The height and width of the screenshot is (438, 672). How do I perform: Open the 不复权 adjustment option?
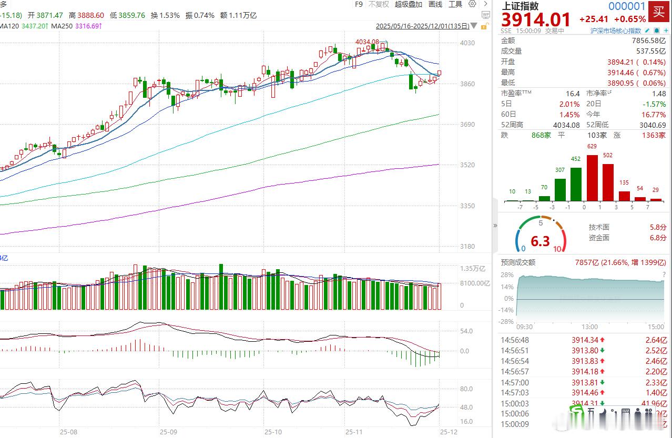(x=379, y=4)
